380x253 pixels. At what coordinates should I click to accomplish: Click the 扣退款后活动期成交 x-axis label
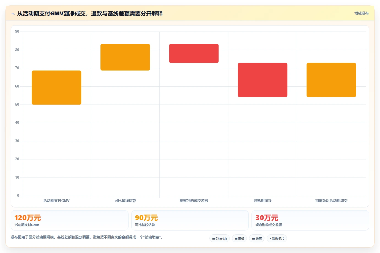(x=331, y=201)
